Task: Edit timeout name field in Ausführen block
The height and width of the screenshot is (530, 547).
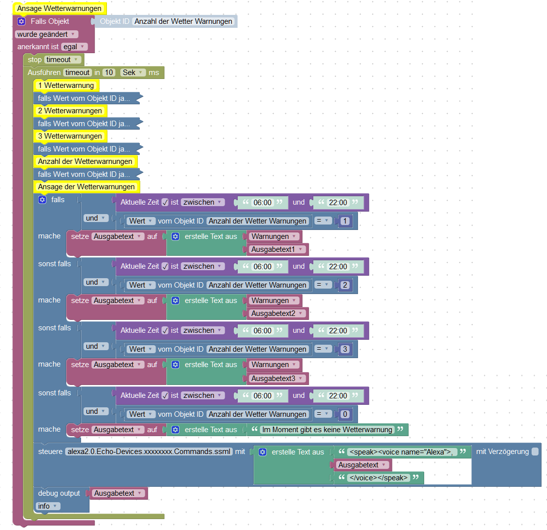Action: point(78,73)
